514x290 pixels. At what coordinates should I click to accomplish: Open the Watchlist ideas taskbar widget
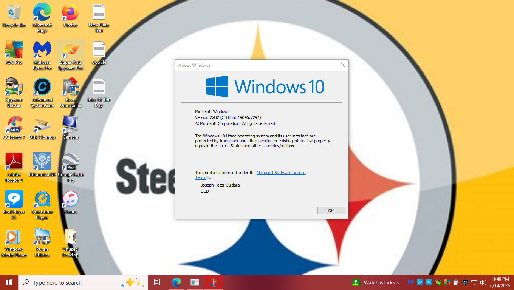point(376,282)
